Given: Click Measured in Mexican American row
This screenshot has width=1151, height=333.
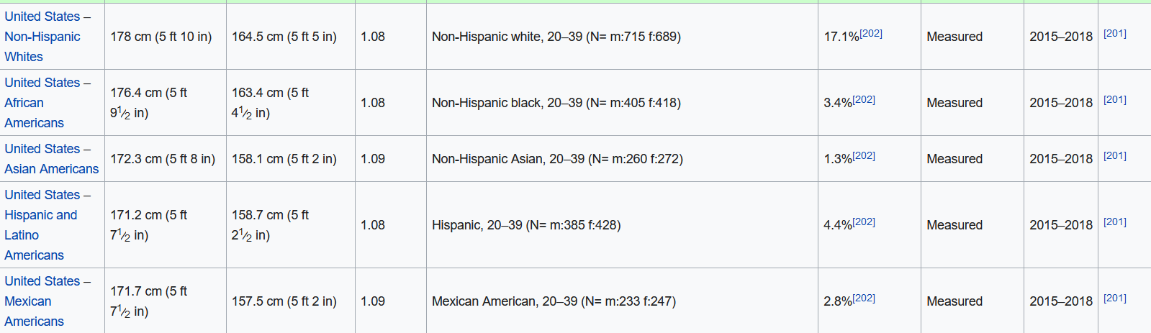Looking at the screenshot, I should tap(954, 301).
